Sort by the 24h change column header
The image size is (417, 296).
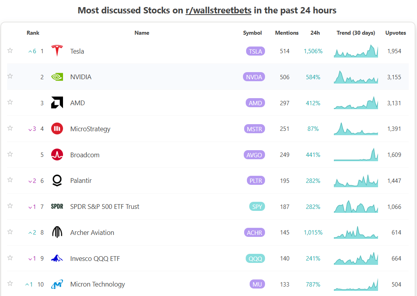coord(315,33)
